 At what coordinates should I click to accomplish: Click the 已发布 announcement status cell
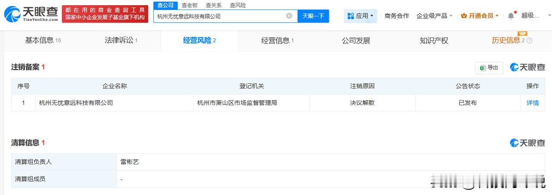[x=468, y=103]
